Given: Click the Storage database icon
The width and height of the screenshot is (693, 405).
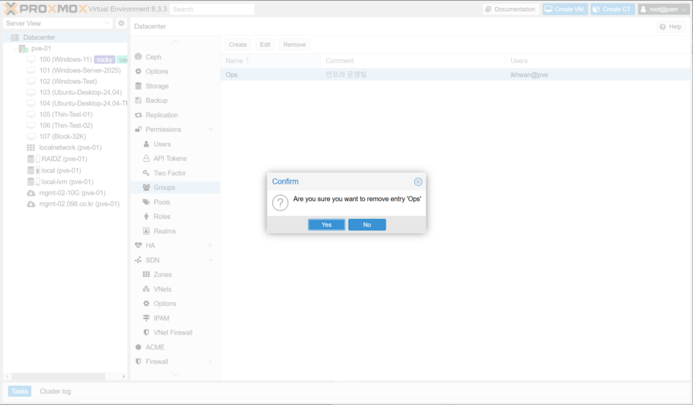Looking at the screenshot, I should (x=139, y=86).
